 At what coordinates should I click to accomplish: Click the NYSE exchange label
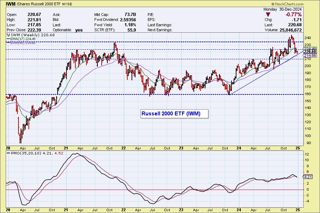point(67,4)
